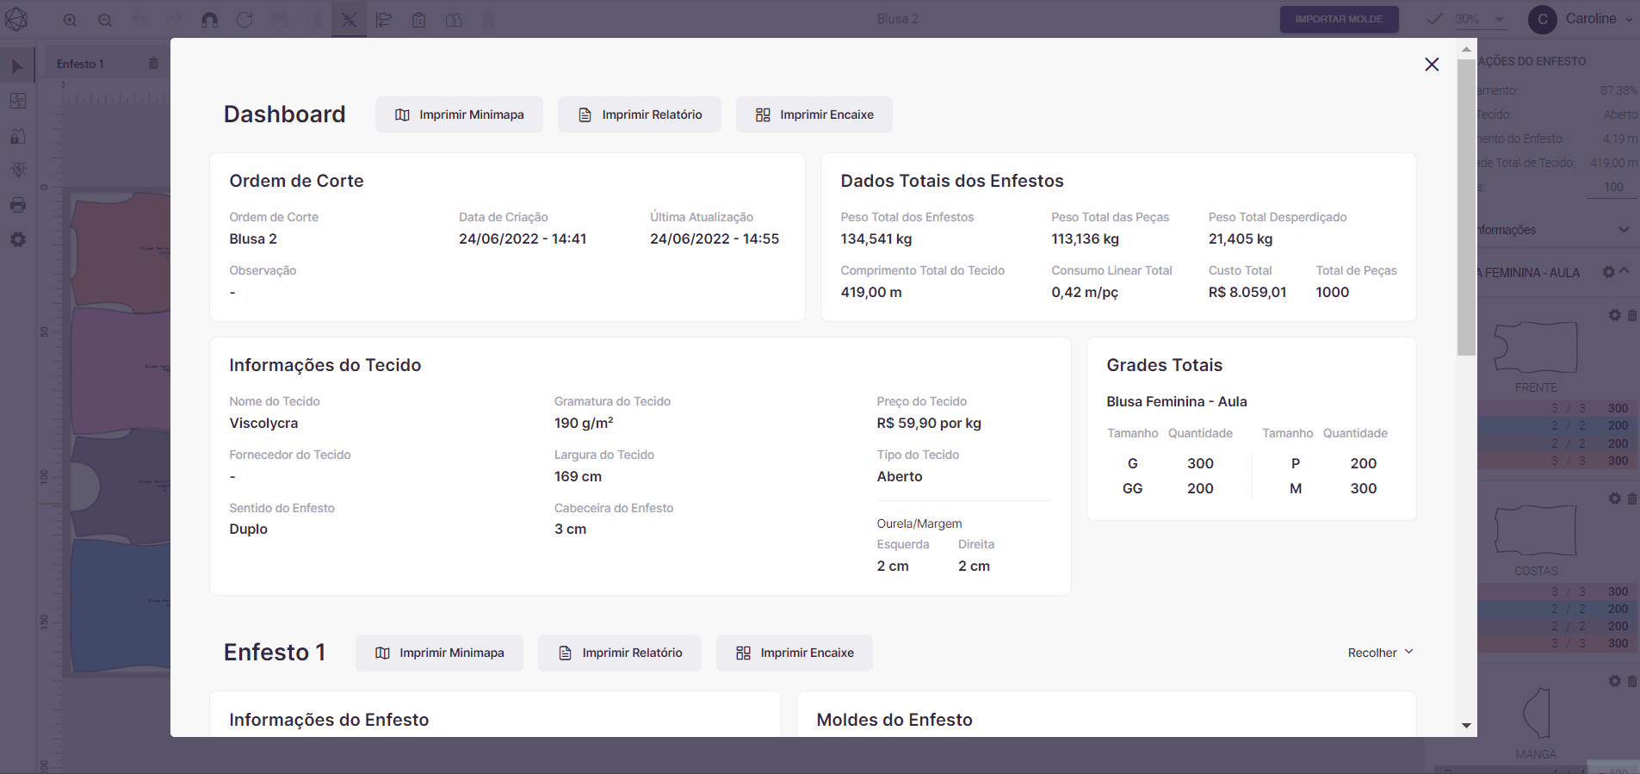Click the dialog vertical scrollbar thumb
This screenshot has height=774, width=1640.
[x=1466, y=207]
